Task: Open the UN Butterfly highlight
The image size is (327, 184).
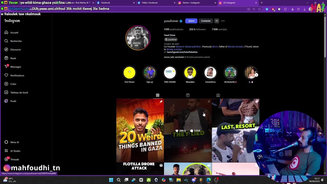Action: click(230, 73)
